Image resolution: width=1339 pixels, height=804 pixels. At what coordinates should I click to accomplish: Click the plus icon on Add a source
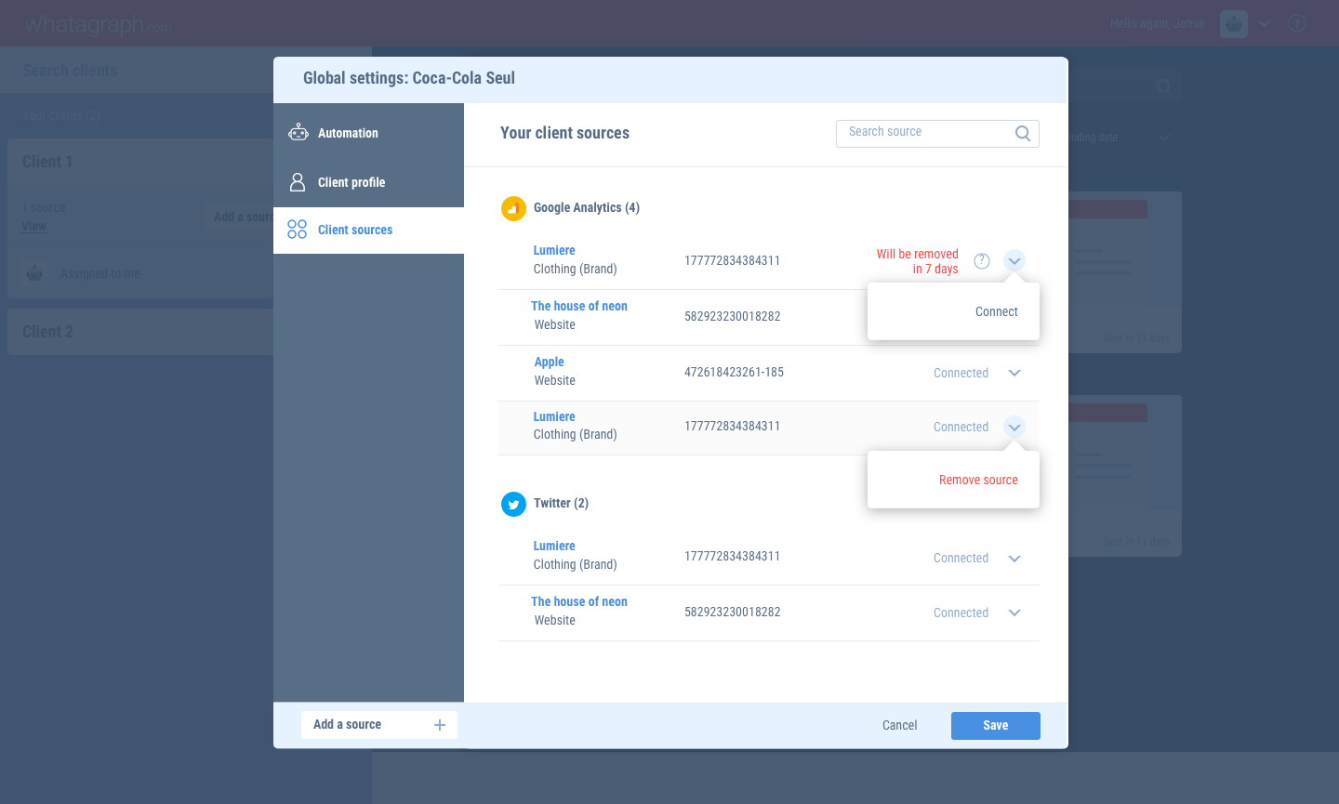(x=440, y=725)
